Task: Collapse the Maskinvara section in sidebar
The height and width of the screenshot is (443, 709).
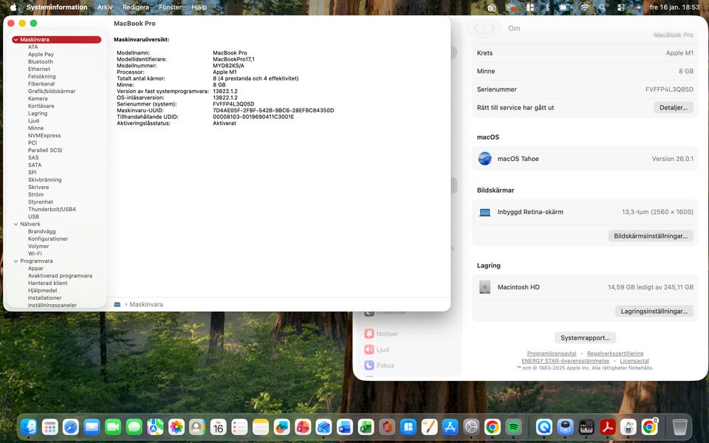Action: [x=16, y=40]
